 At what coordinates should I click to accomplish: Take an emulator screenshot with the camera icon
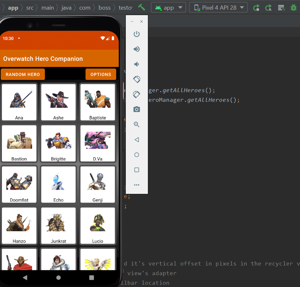coord(137,109)
